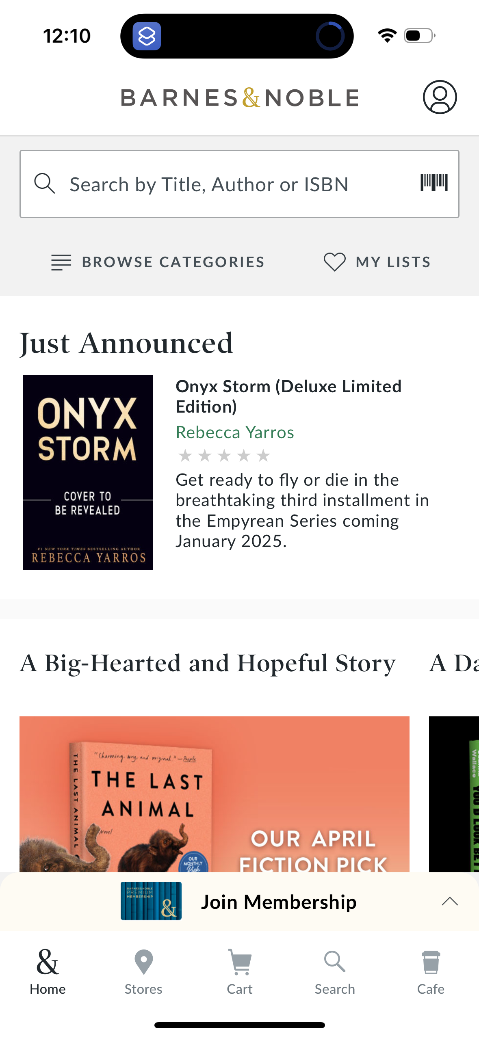The height and width of the screenshot is (1038, 479).
Task: Open Browse Categories menu
Action: point(158,262)
